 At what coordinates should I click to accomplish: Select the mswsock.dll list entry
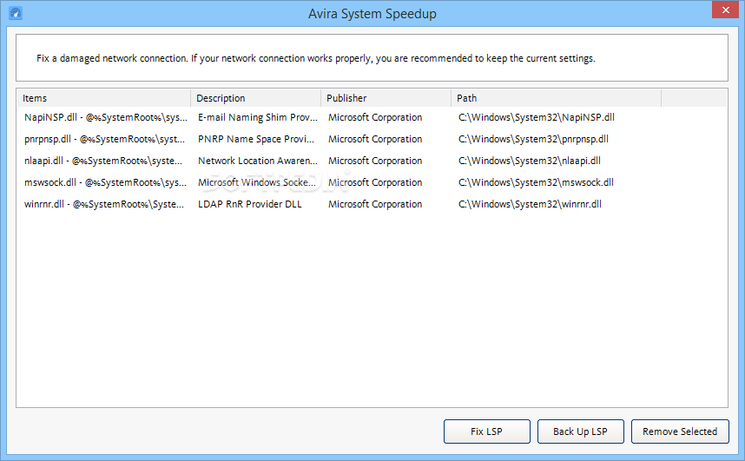click(x=372, y=182)
